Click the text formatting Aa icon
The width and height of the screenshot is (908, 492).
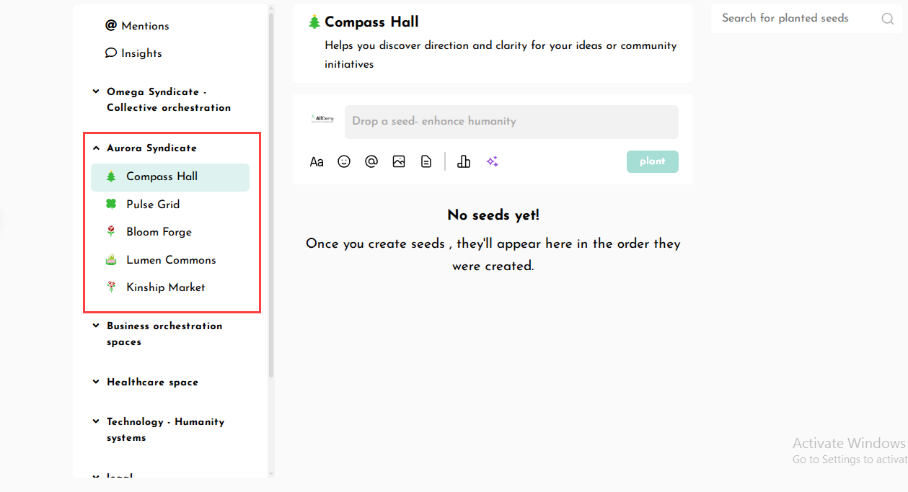coord(317,162)
